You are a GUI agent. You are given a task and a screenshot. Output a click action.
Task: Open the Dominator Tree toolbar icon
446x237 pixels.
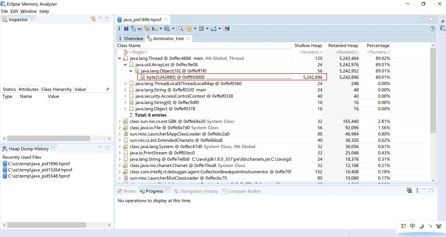133,29
